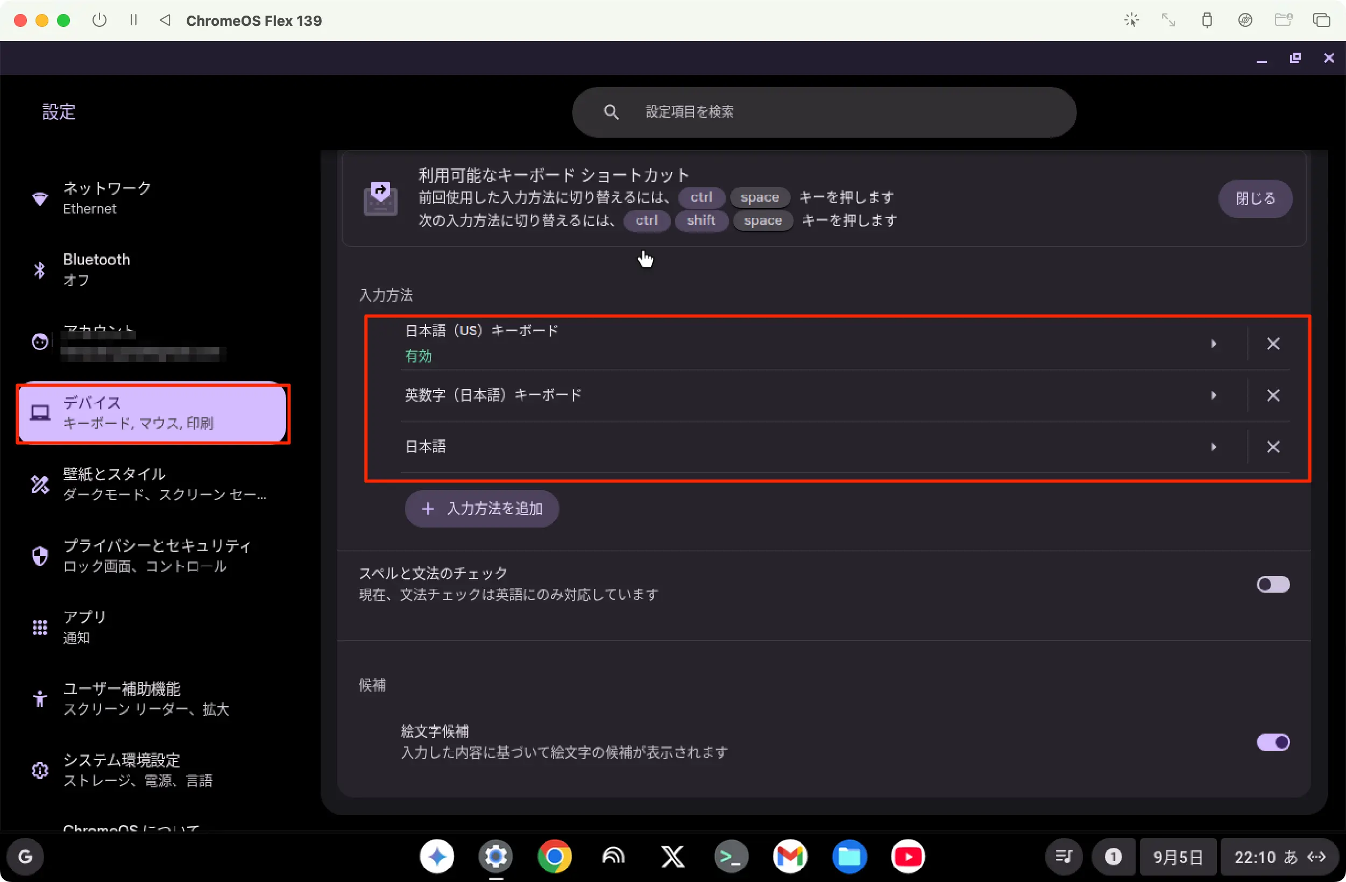Remove the 日本語（US）キーボード input method
Image resolution: width=1346 pixels, height=882 pixels.
coord(1272,344)
